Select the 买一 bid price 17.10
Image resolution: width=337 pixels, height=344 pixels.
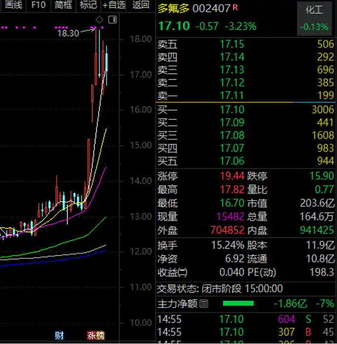[232, 110]
